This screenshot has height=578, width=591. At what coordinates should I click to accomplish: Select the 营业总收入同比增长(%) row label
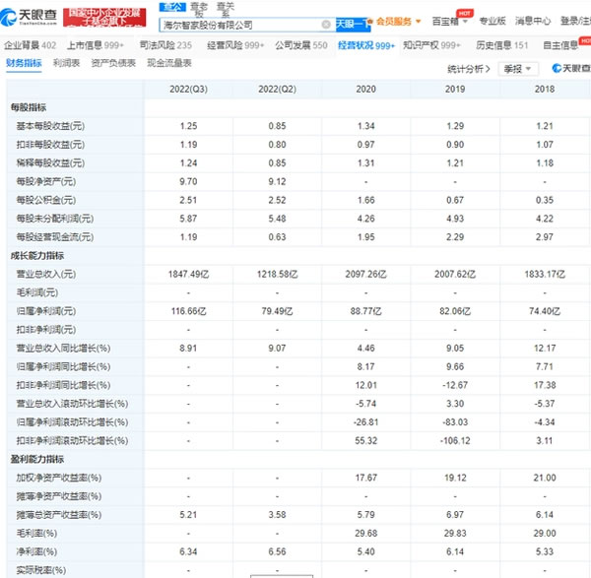click(63, 349)
